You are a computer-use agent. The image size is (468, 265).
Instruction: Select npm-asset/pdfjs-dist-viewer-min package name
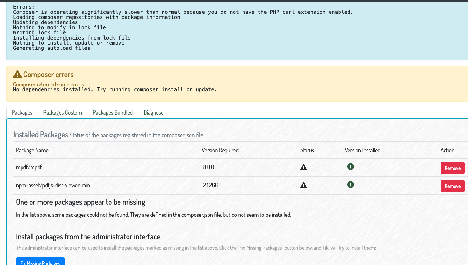[x=53, y=185]
